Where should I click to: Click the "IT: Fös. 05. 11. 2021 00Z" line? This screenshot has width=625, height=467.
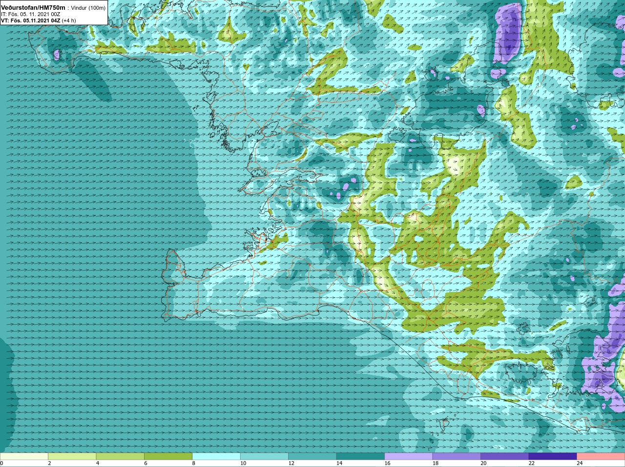pyautogui.click(x=31, y=14)
